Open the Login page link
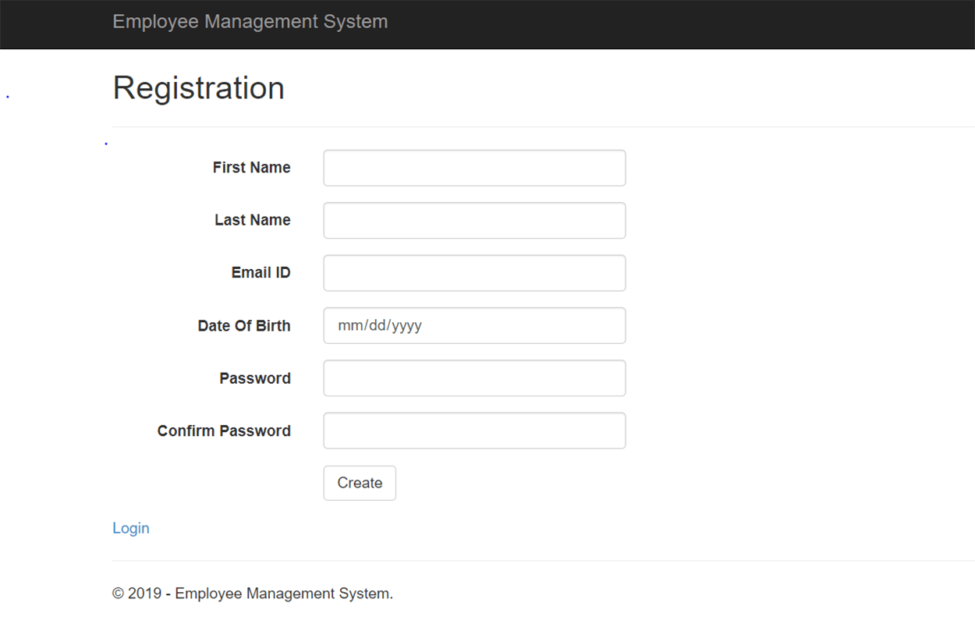This screenshot has width=975, height=624. point(131,528)
